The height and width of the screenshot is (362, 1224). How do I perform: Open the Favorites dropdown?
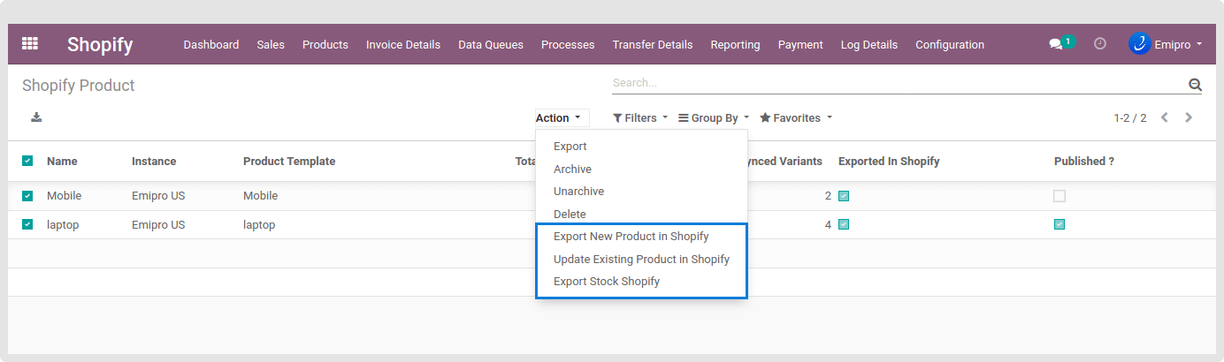coord(796,117)
